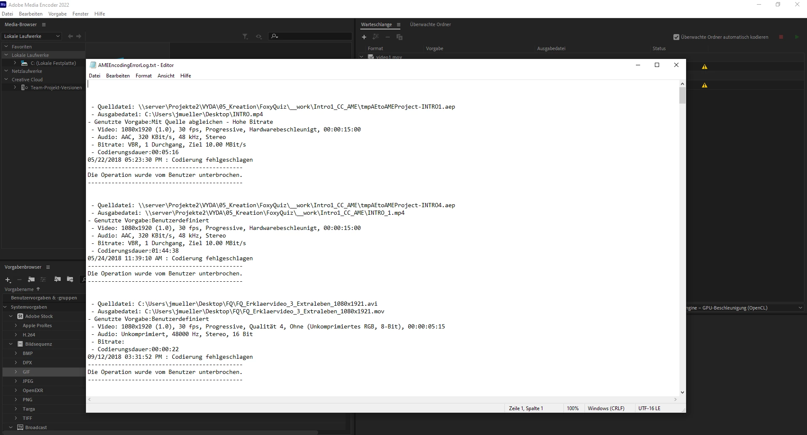Viewport: 807px width, 435px height.
Task: Add source with plus icon in Warteschlange
Action: (364, 37)
